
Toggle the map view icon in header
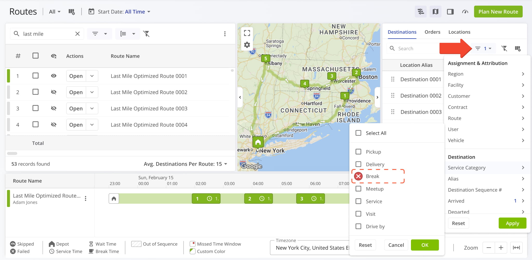pos(435,12)
